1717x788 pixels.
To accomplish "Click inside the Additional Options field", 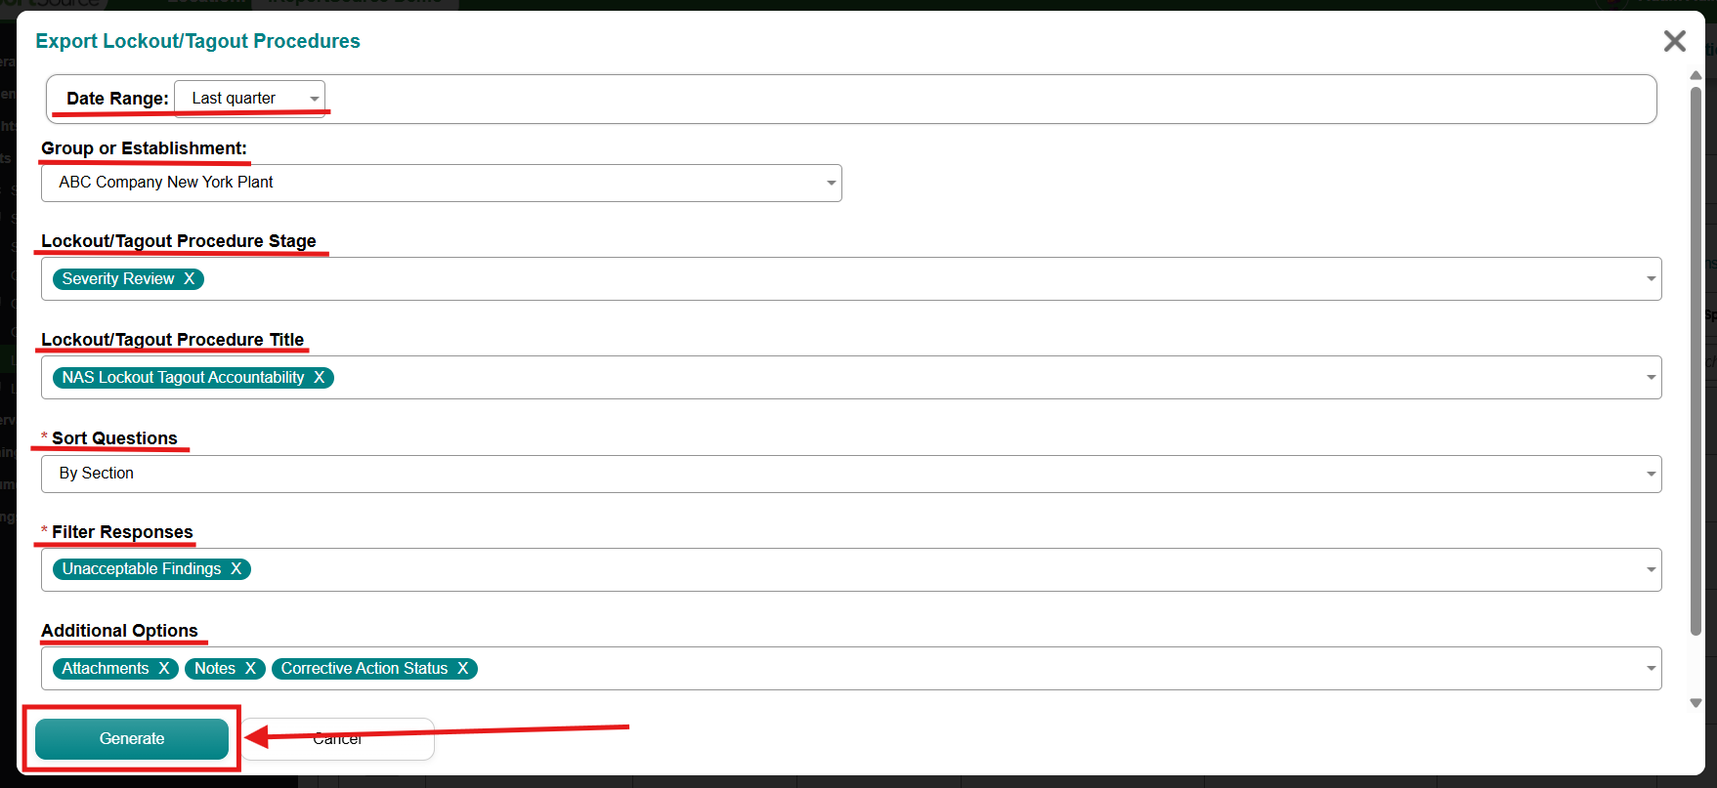I will click(1055, 669).
